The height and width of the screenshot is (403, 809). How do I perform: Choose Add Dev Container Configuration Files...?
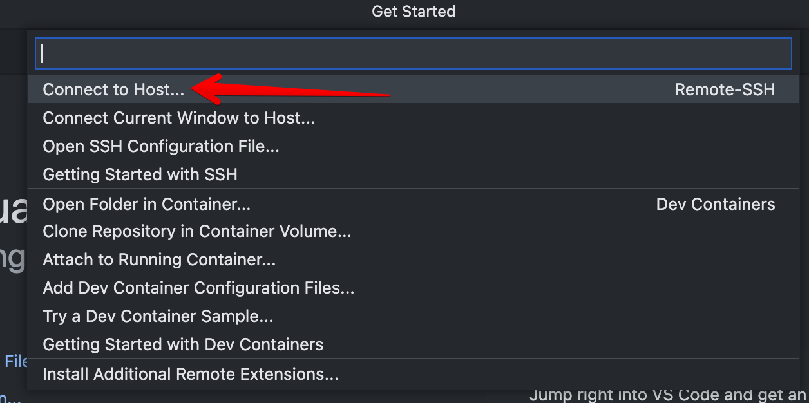click(x=198, y=288)
